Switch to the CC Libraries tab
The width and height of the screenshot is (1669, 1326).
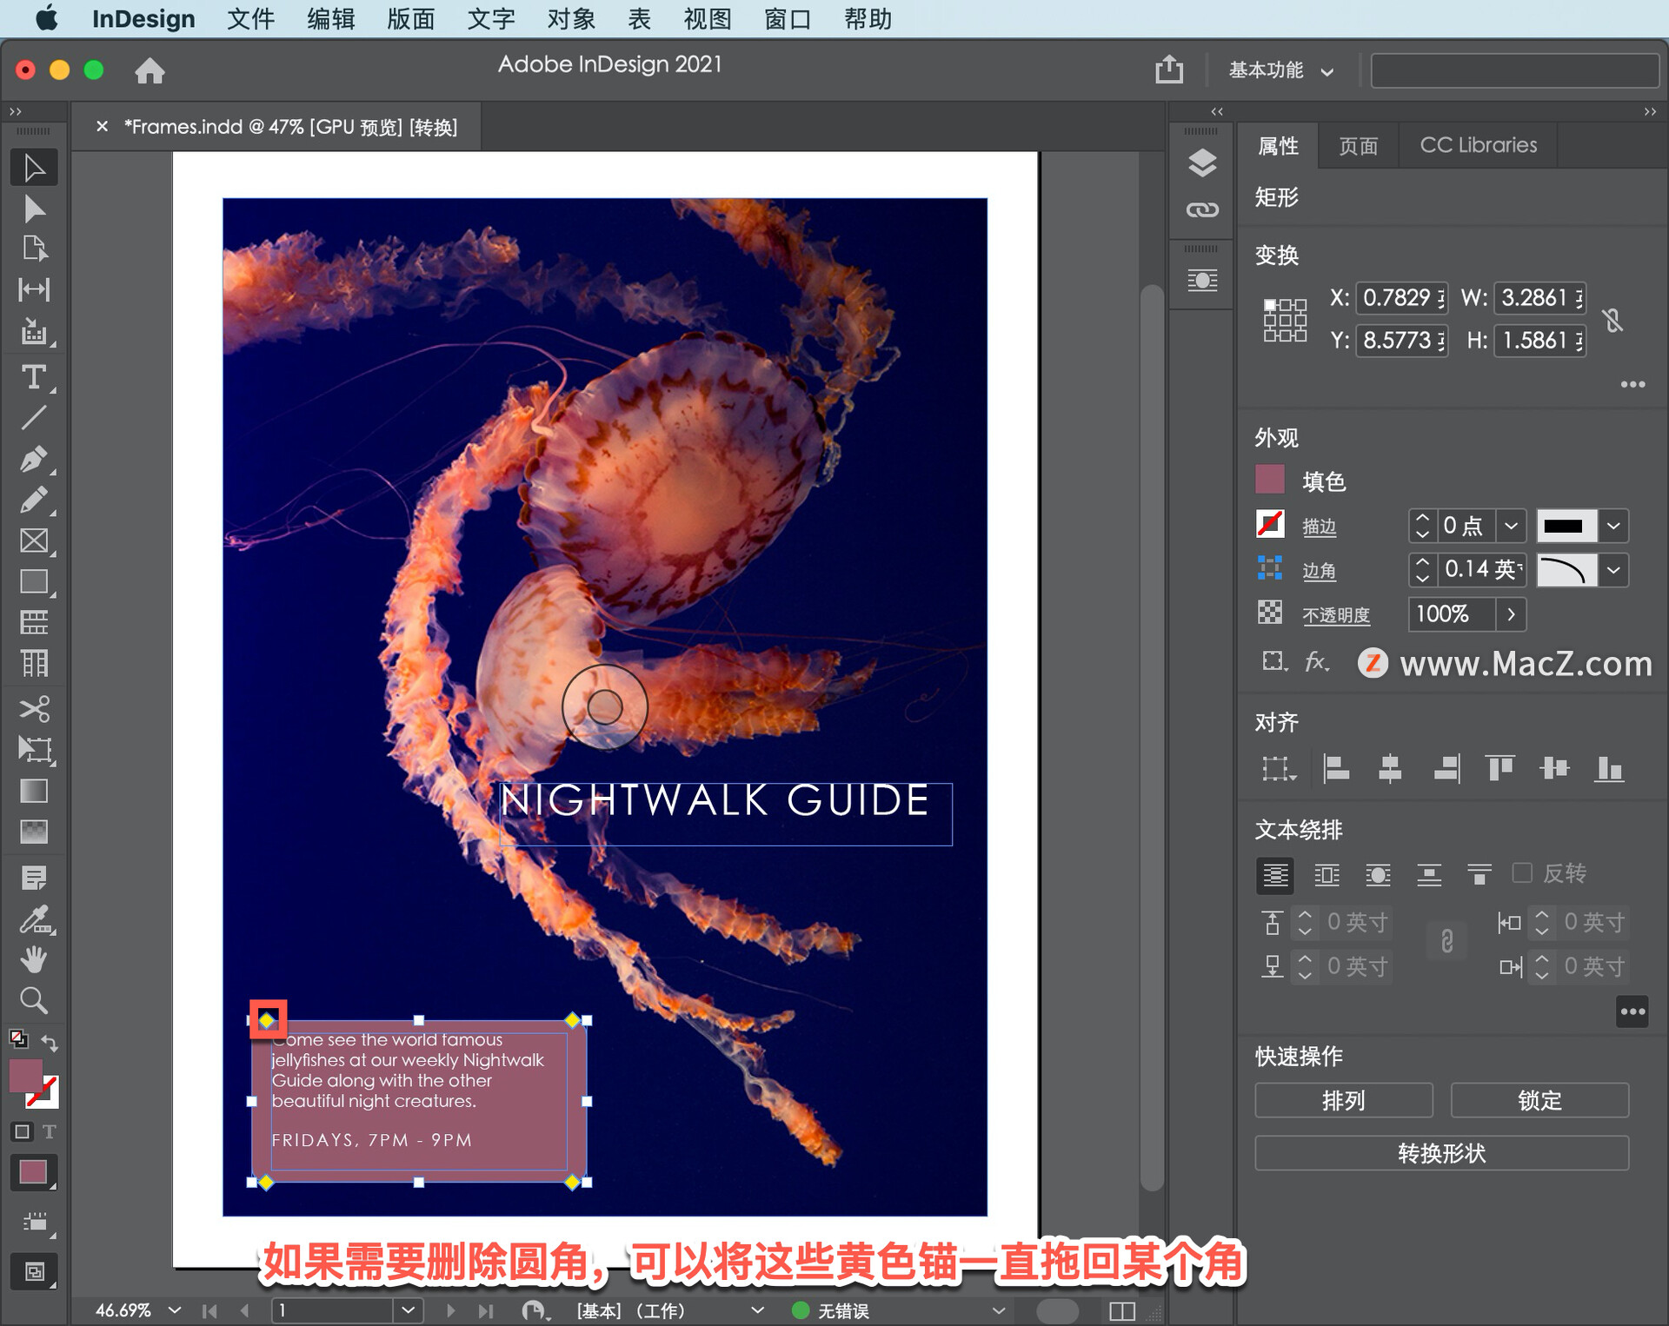click(x=1478, y=145)
